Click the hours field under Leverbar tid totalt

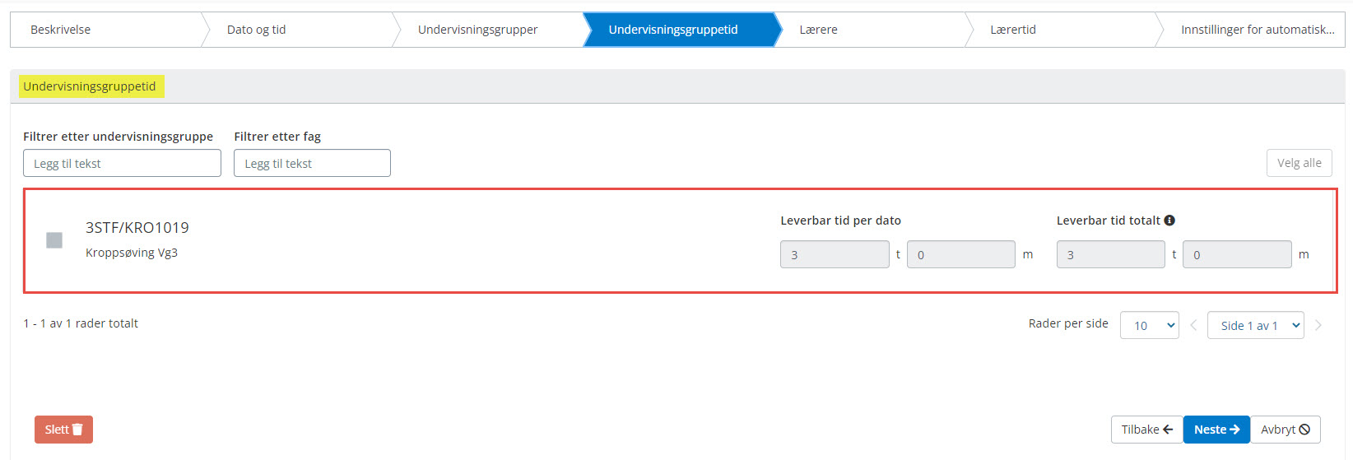[1111, 254]
